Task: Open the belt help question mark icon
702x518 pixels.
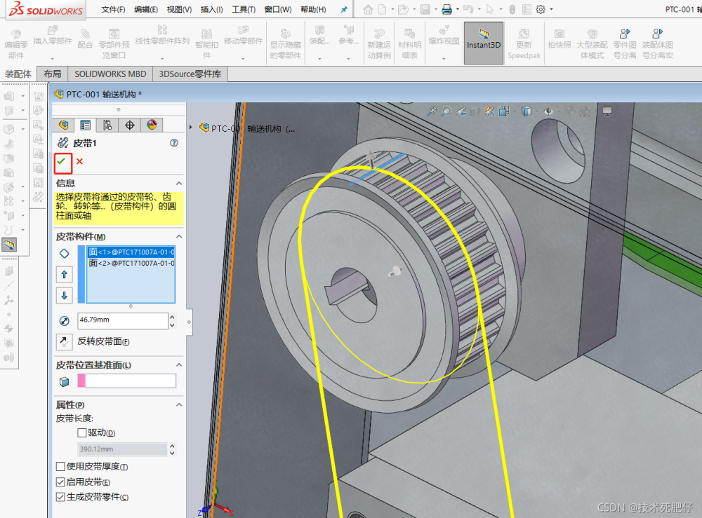Action: coord(174,143)
